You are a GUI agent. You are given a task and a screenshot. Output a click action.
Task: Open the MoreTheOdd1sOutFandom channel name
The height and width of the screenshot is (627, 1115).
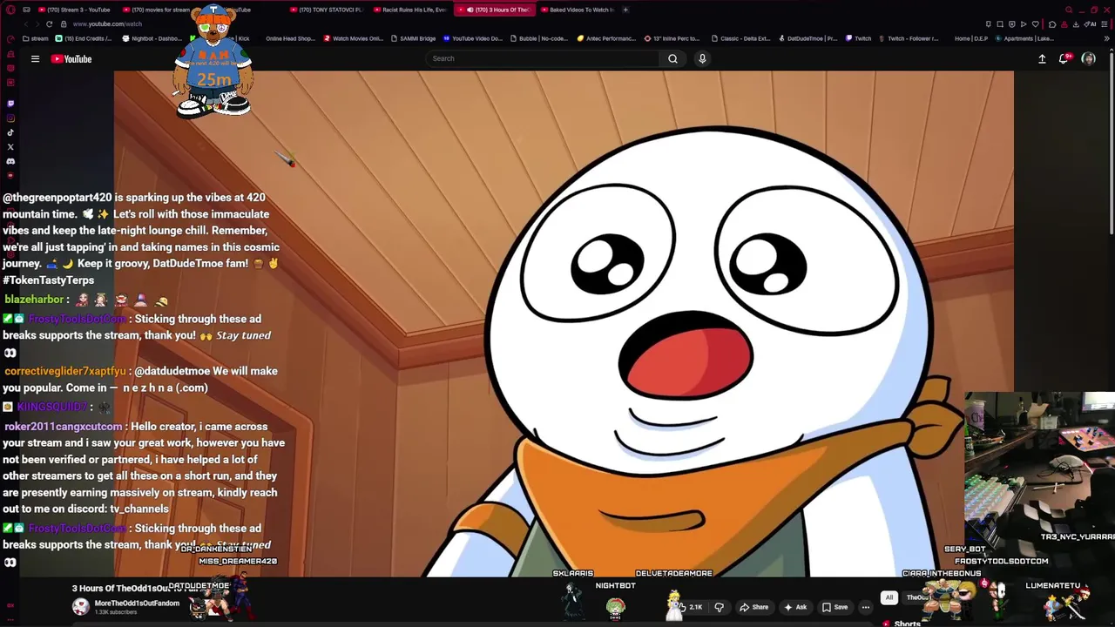(137, 603)
